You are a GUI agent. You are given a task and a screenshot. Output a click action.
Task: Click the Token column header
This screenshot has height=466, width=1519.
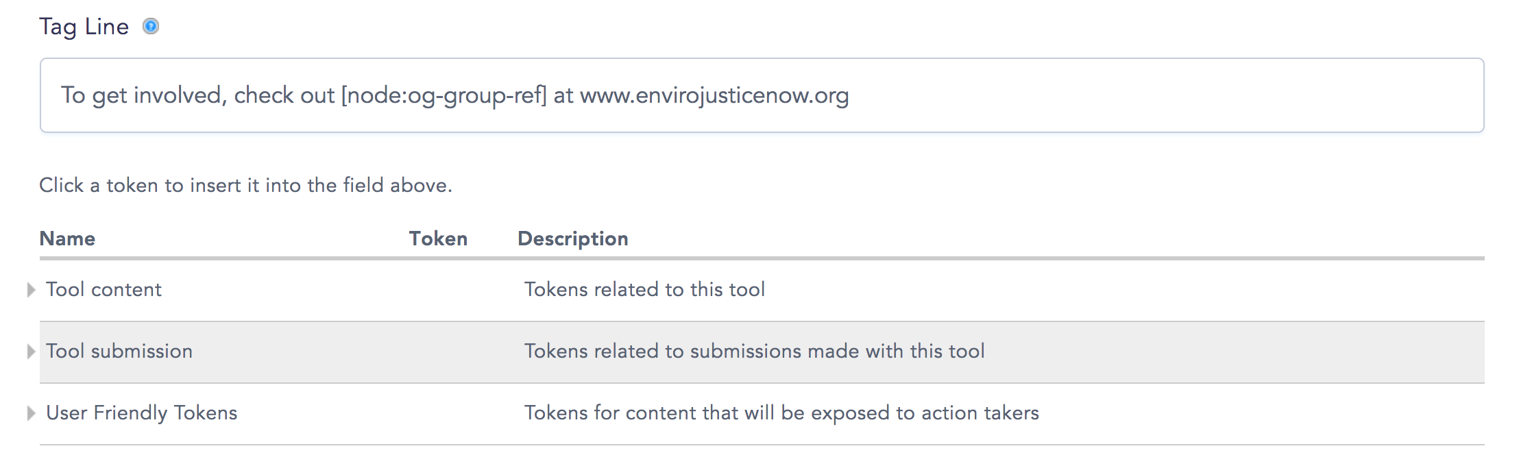(x=438, y=238)
